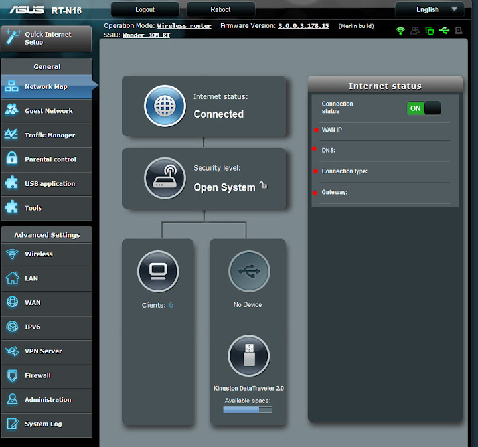The image size is (478, 447).
Task: Open Firewall settings
Action: 46,375
